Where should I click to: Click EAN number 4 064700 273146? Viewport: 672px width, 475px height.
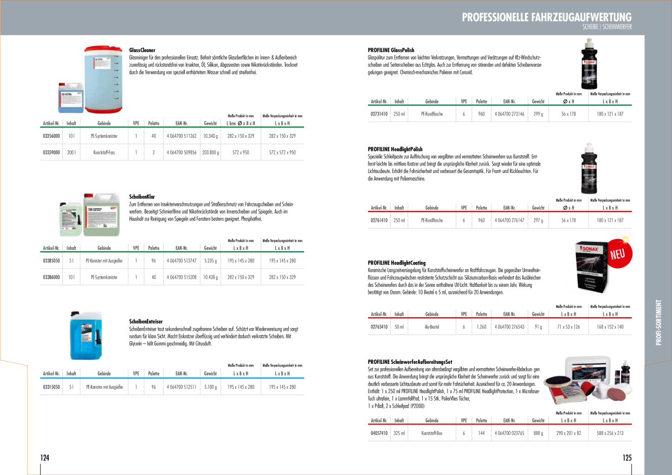509,114
